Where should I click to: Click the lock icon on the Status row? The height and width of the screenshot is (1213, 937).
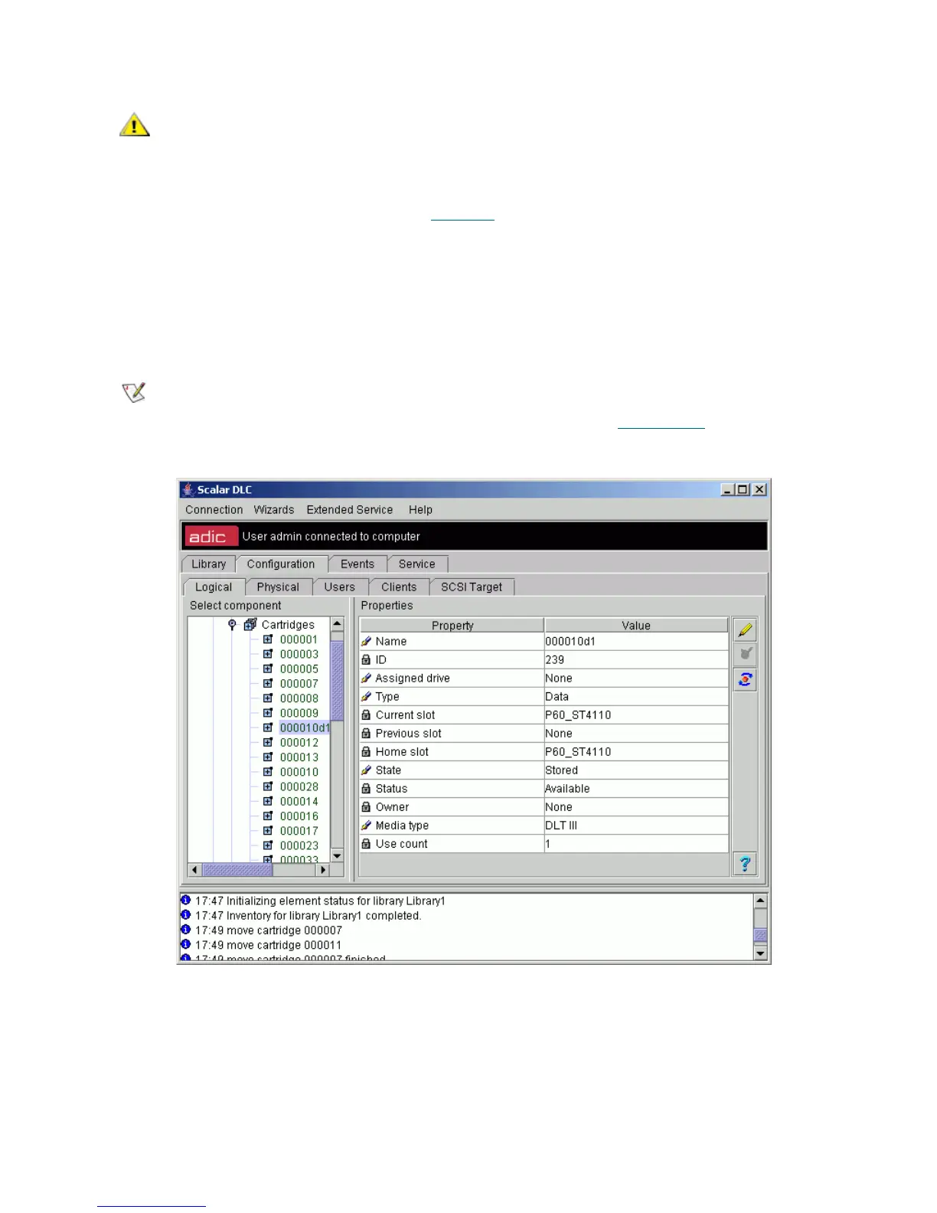coord(366,789)
